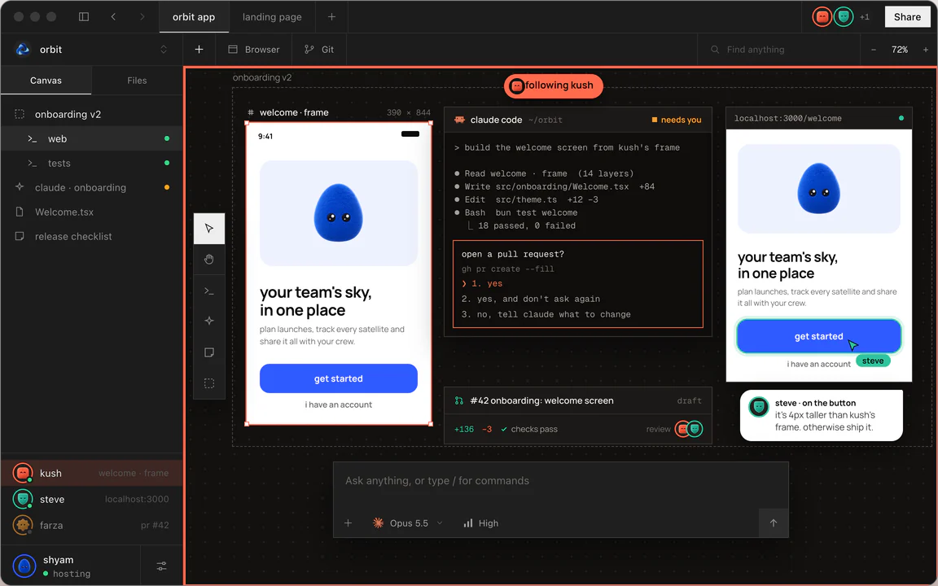
Task: Focus the Find anything search field
Action: 778,50
